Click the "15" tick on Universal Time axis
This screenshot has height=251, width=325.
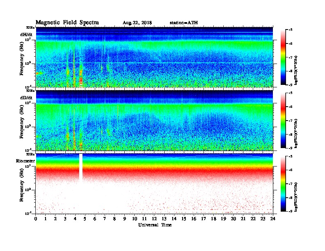(184, 219)
